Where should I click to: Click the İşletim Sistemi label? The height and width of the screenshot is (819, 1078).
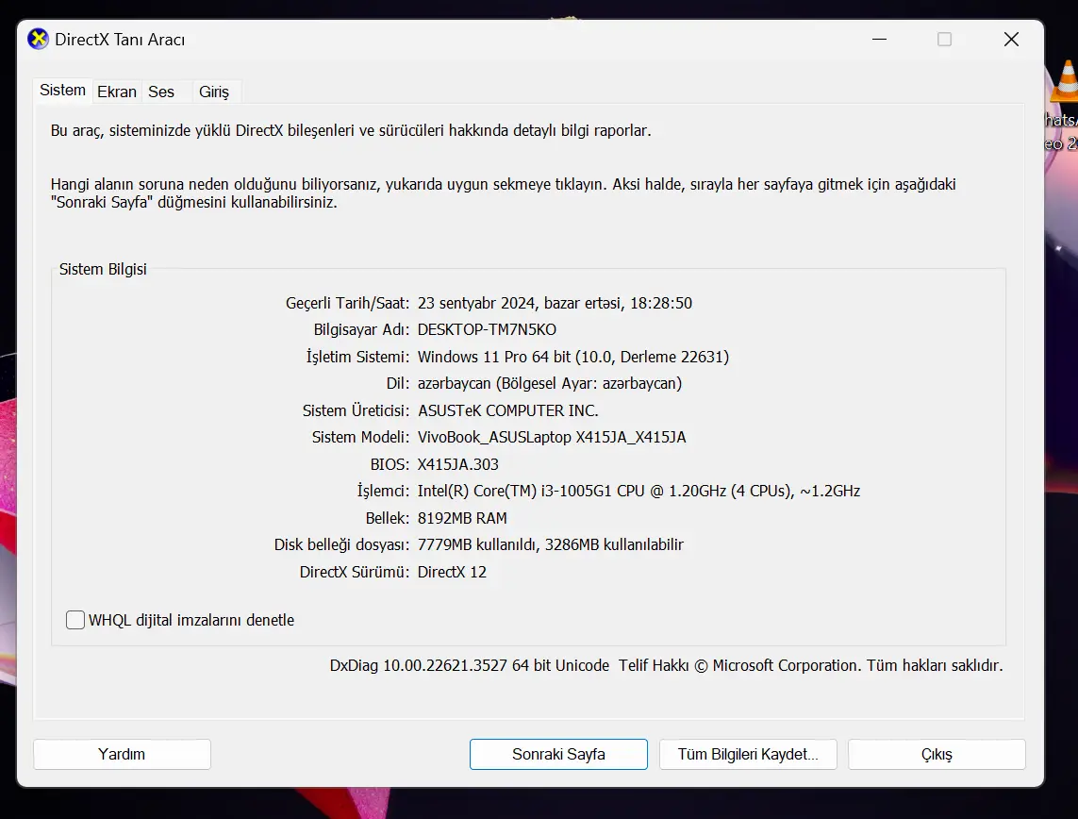(x=357, y=357)
